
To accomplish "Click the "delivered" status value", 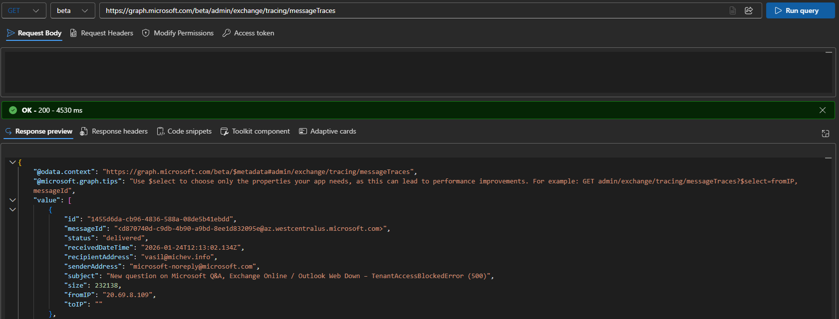I will click(123, 238).
